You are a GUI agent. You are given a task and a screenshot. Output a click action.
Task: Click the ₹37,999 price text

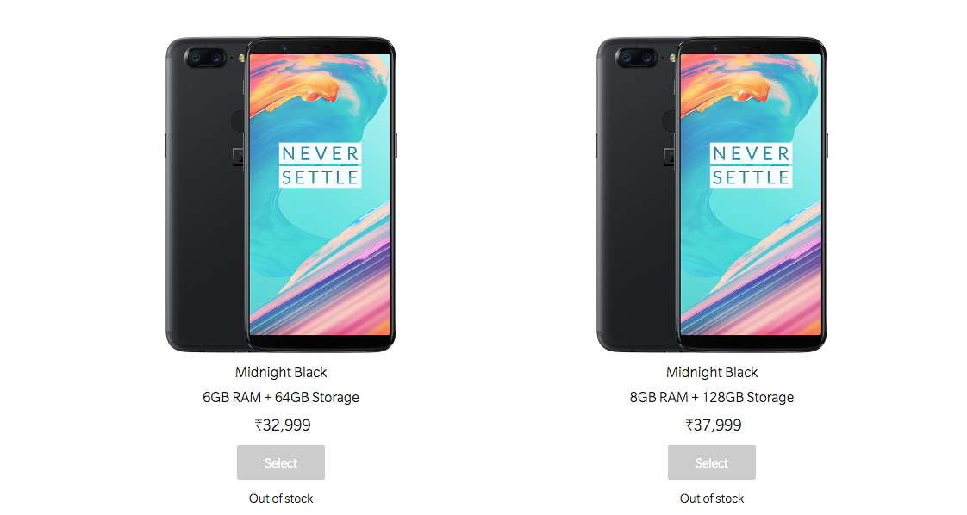[x=714, y=425]
